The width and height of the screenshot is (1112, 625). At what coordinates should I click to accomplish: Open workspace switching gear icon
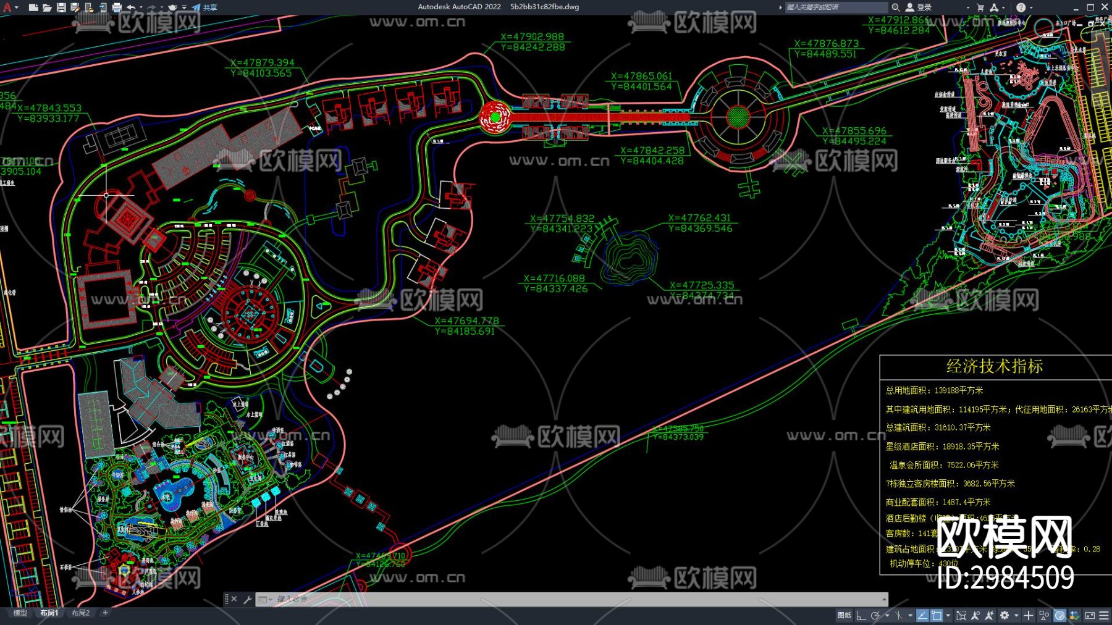click(1005, 616)
